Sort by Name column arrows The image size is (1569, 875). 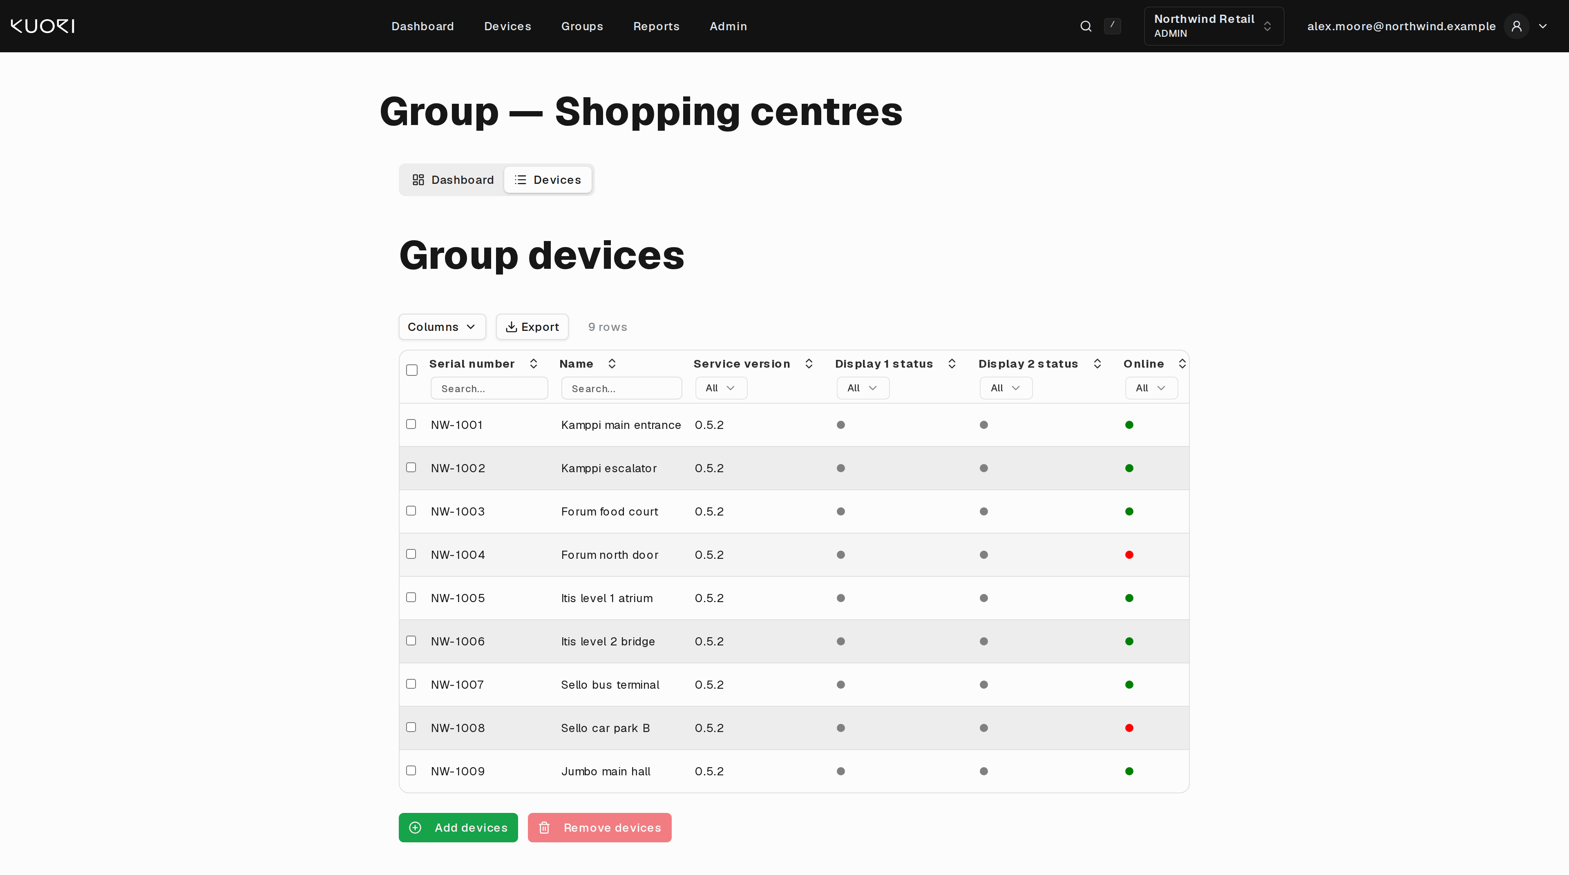(x=612, y=364)
